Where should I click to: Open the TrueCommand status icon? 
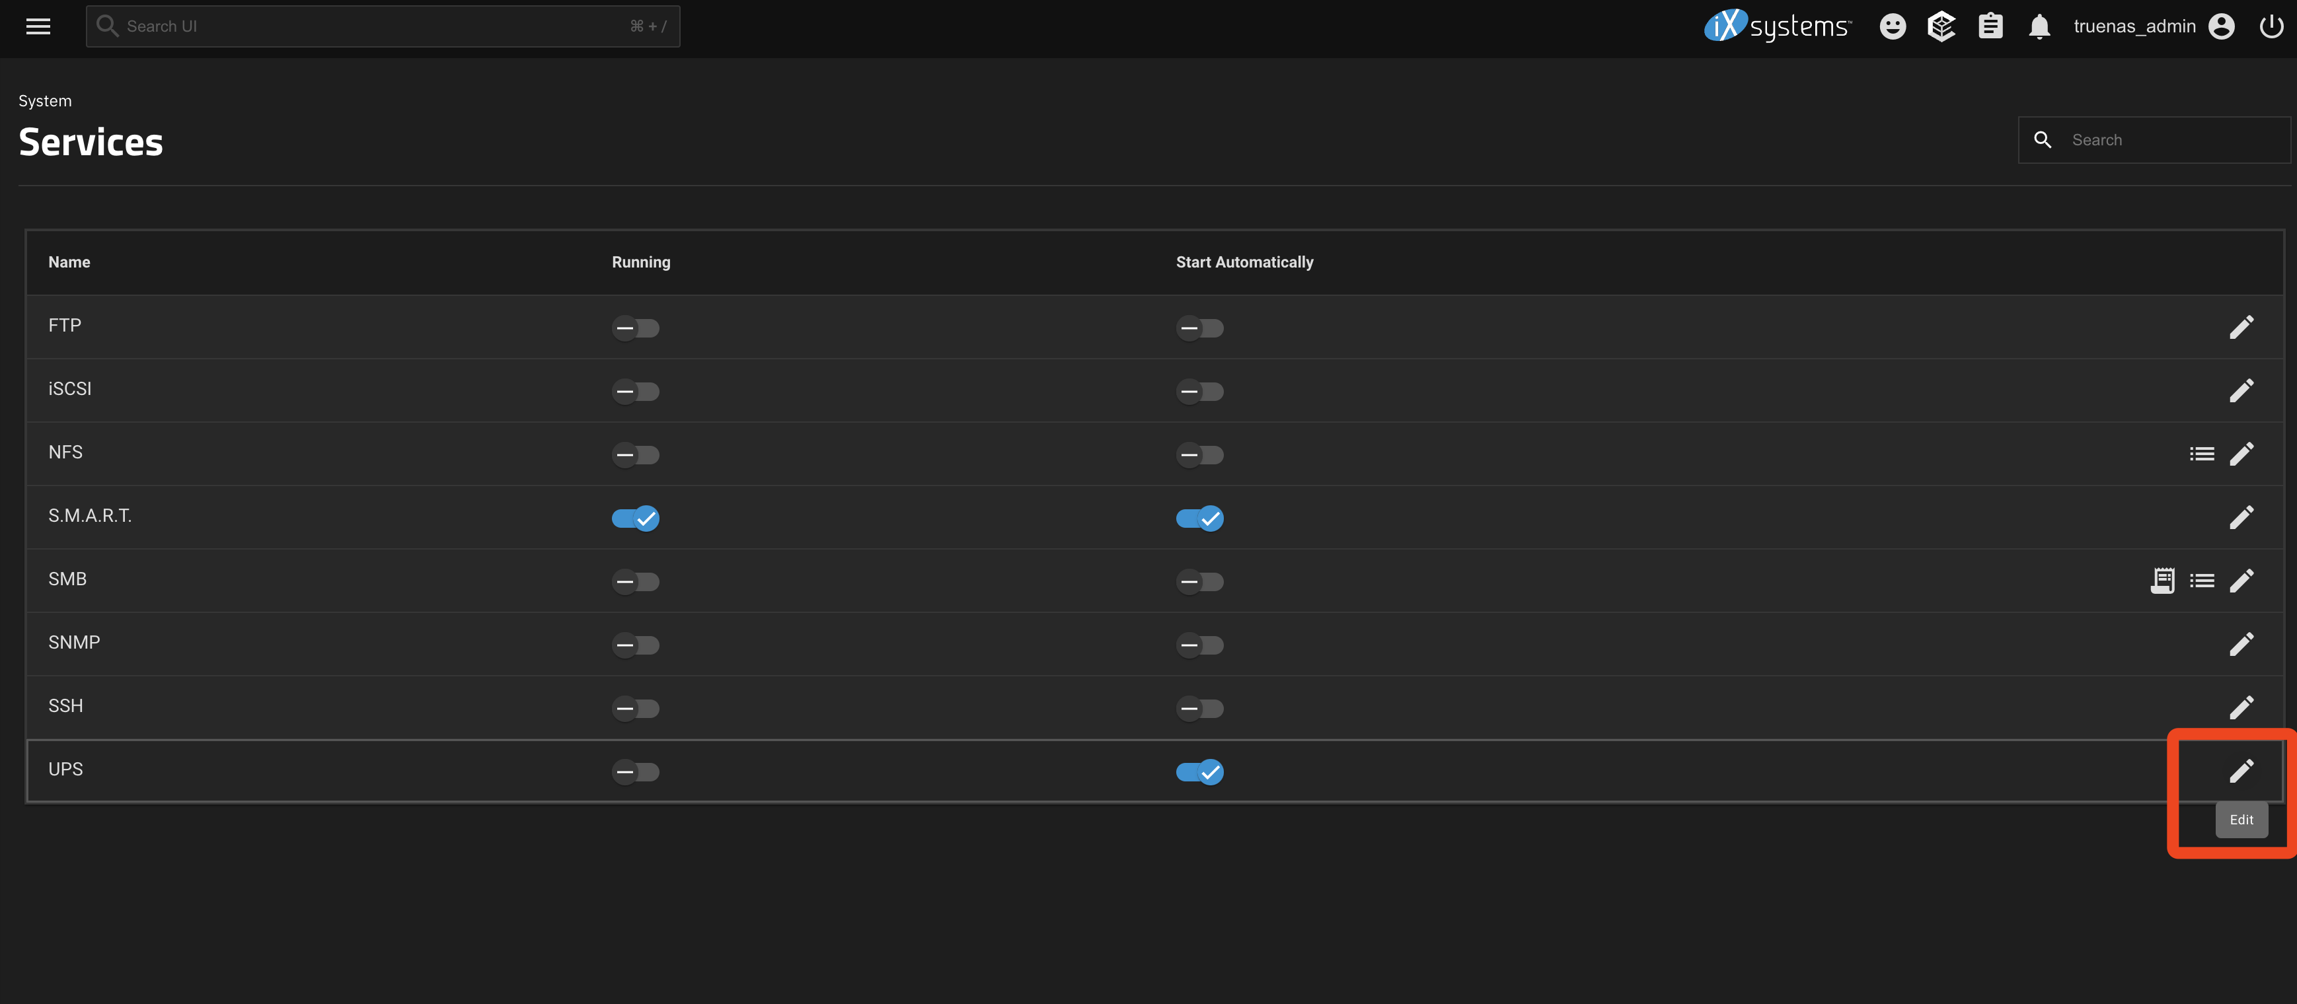pos(1941,26)
